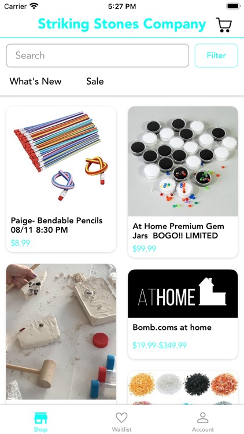Select At Home Premium Gem Jars title
The image size is (244, 434).
pyautogui.click(x=179, y=231)
